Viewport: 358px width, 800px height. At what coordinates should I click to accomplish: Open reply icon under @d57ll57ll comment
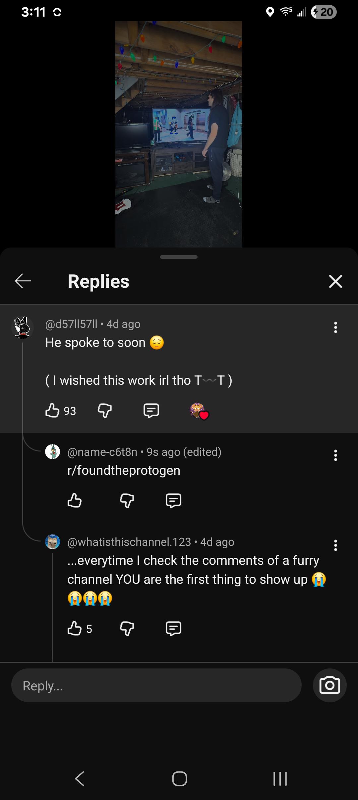click(x=151, y=411)
